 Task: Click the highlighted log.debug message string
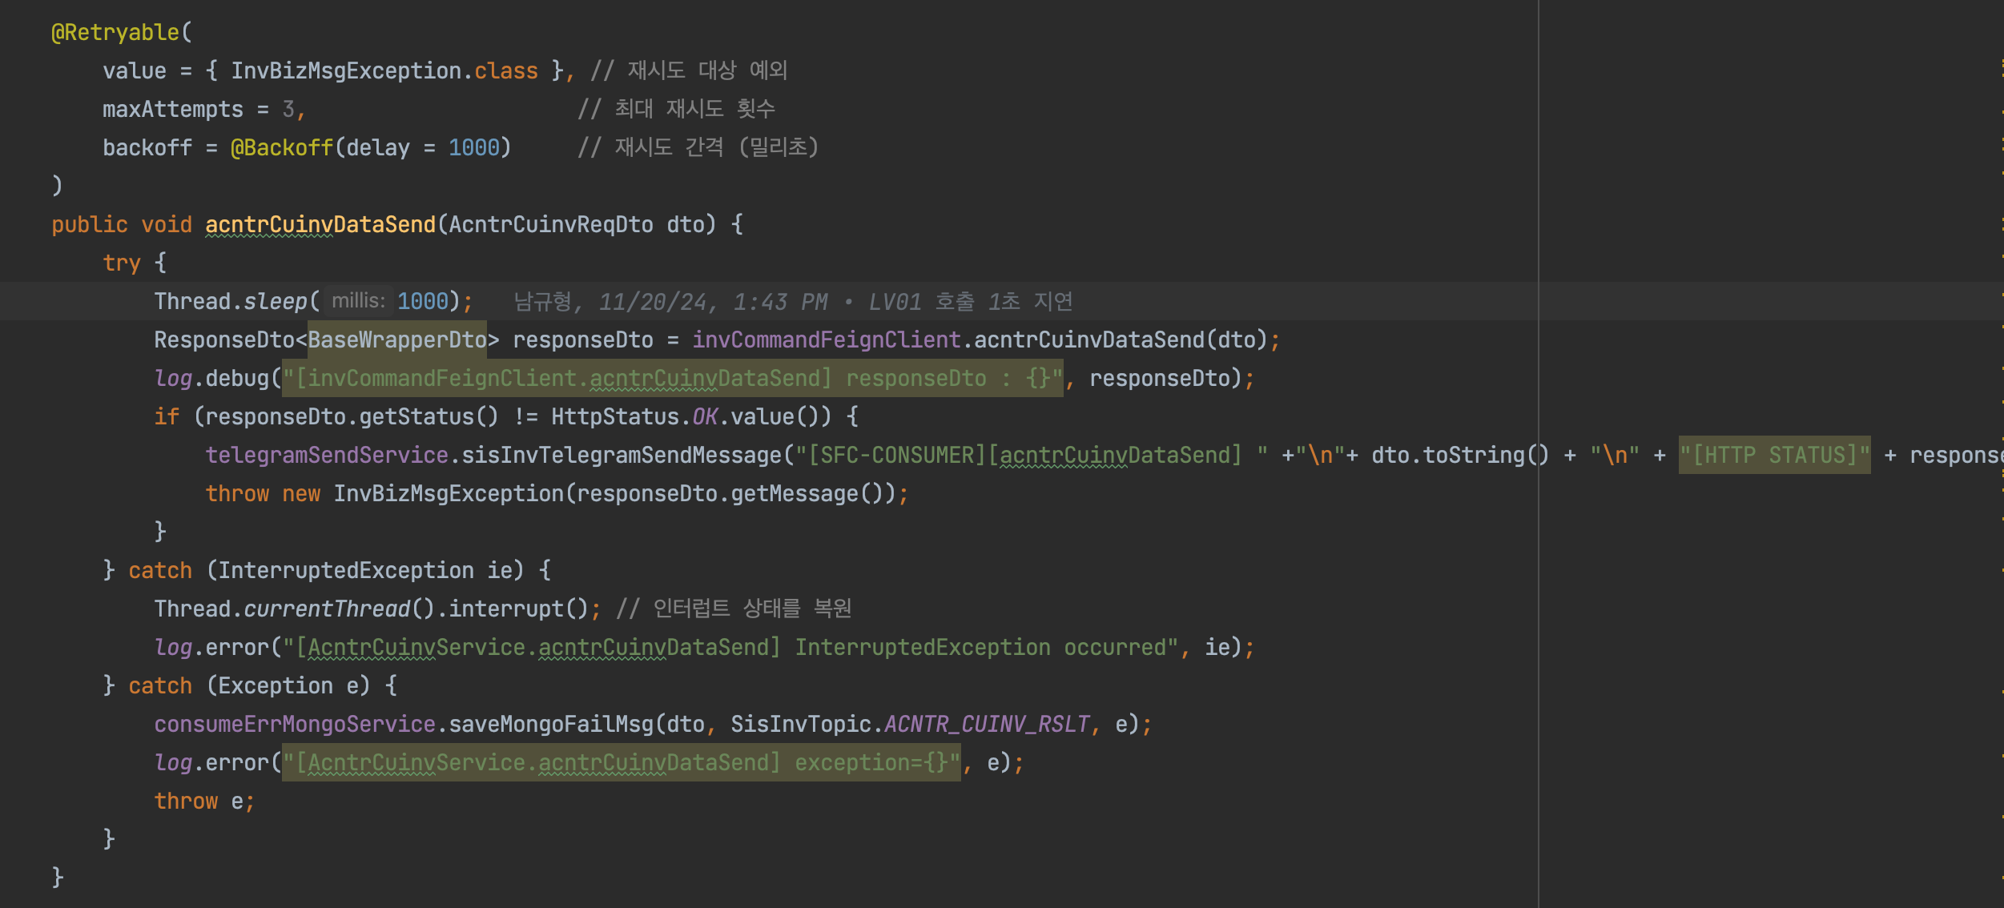(x=672, y=378)
